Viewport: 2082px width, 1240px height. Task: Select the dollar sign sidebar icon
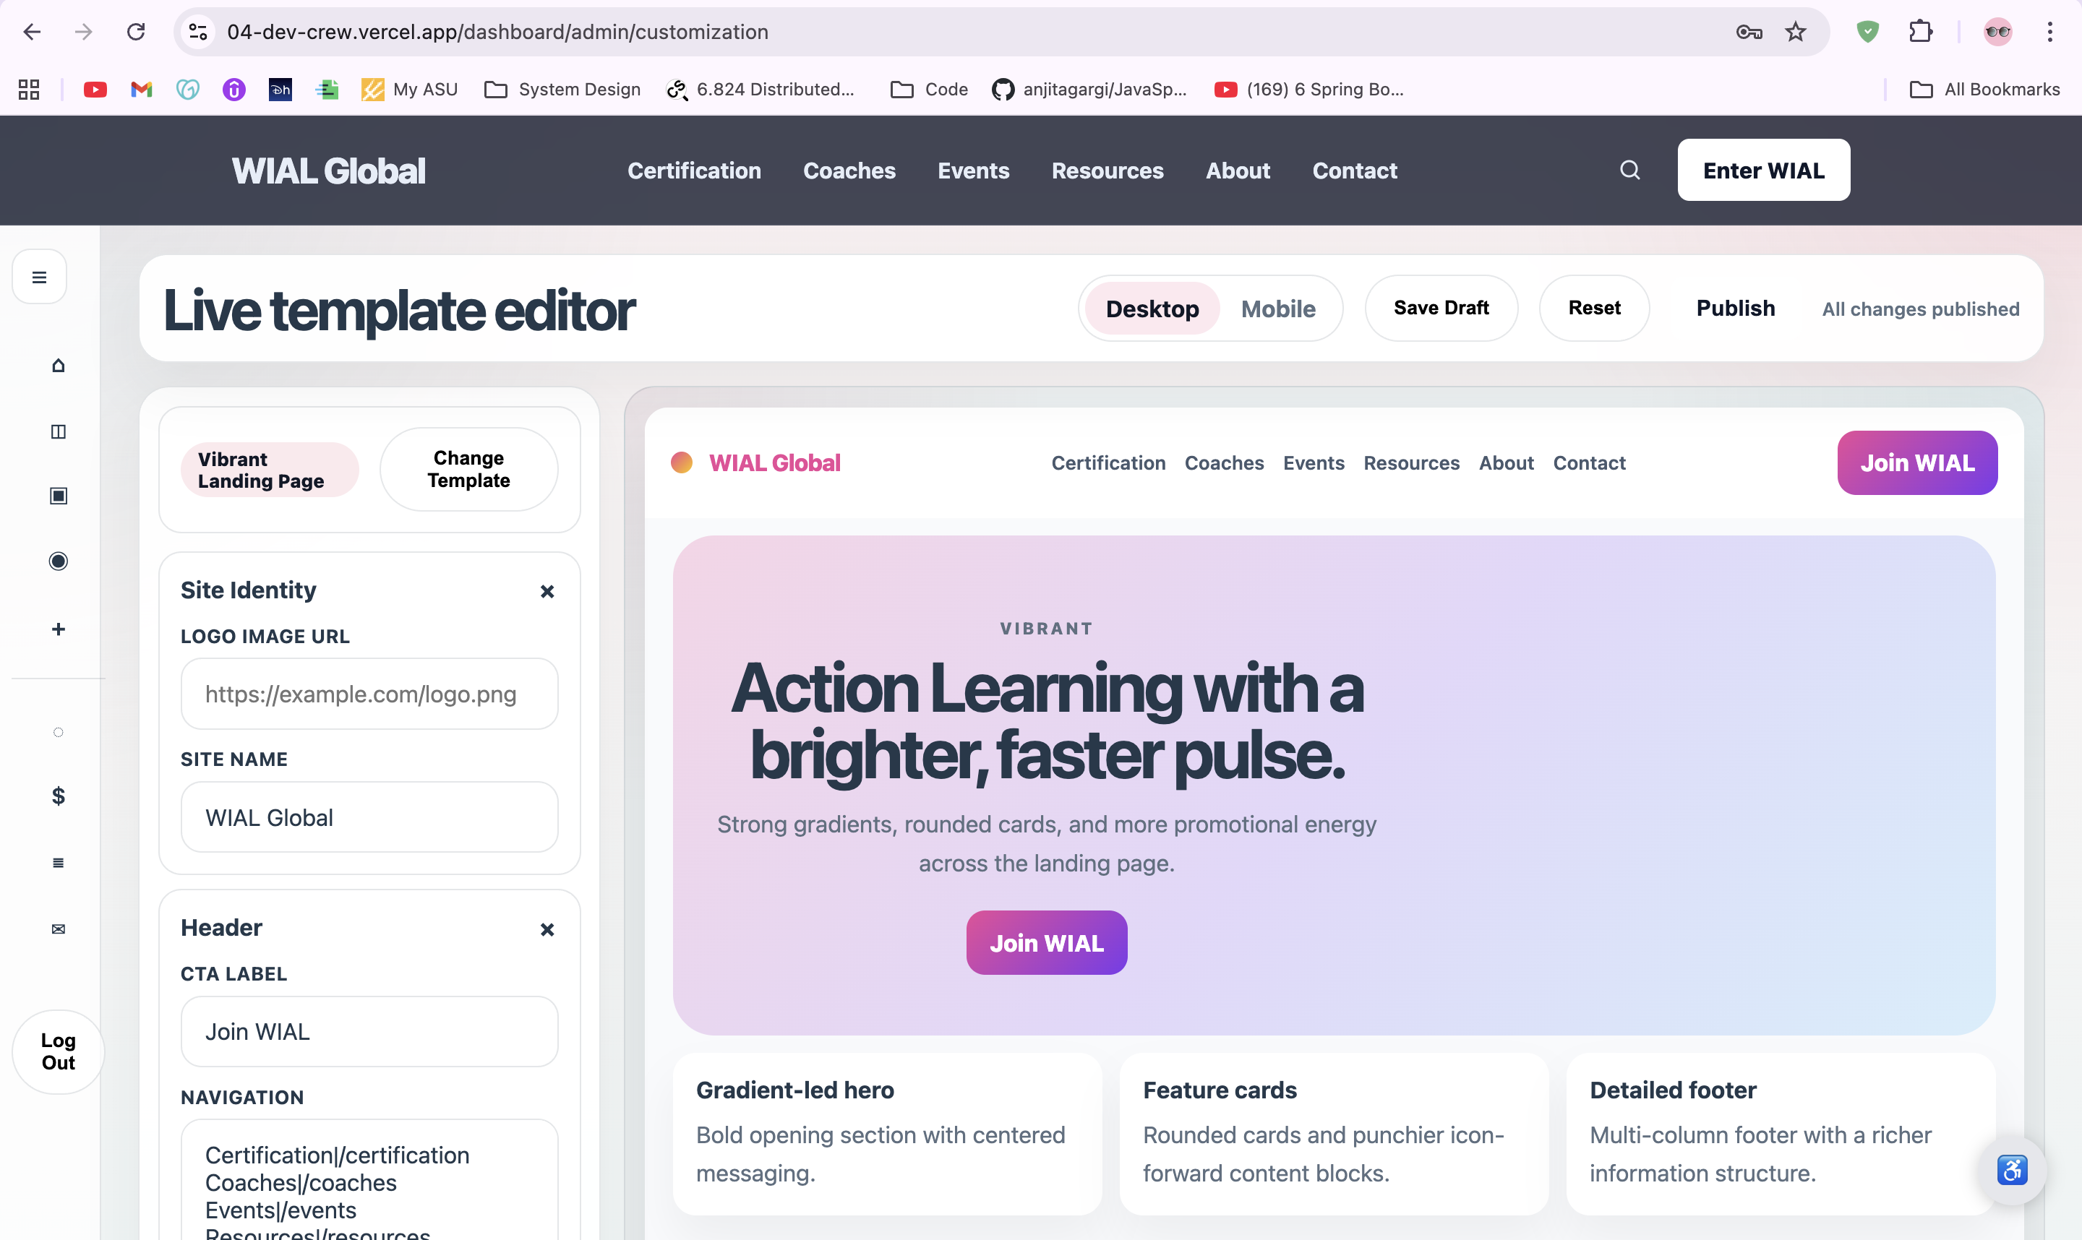(x=59, y=796)
